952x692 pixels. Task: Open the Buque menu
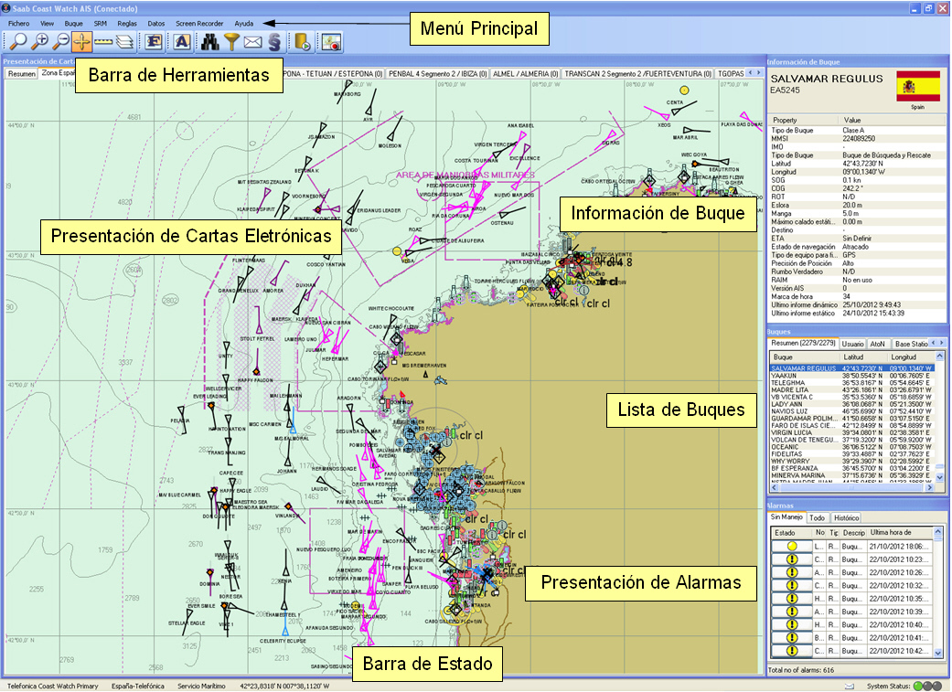click(x=75, y=22)
